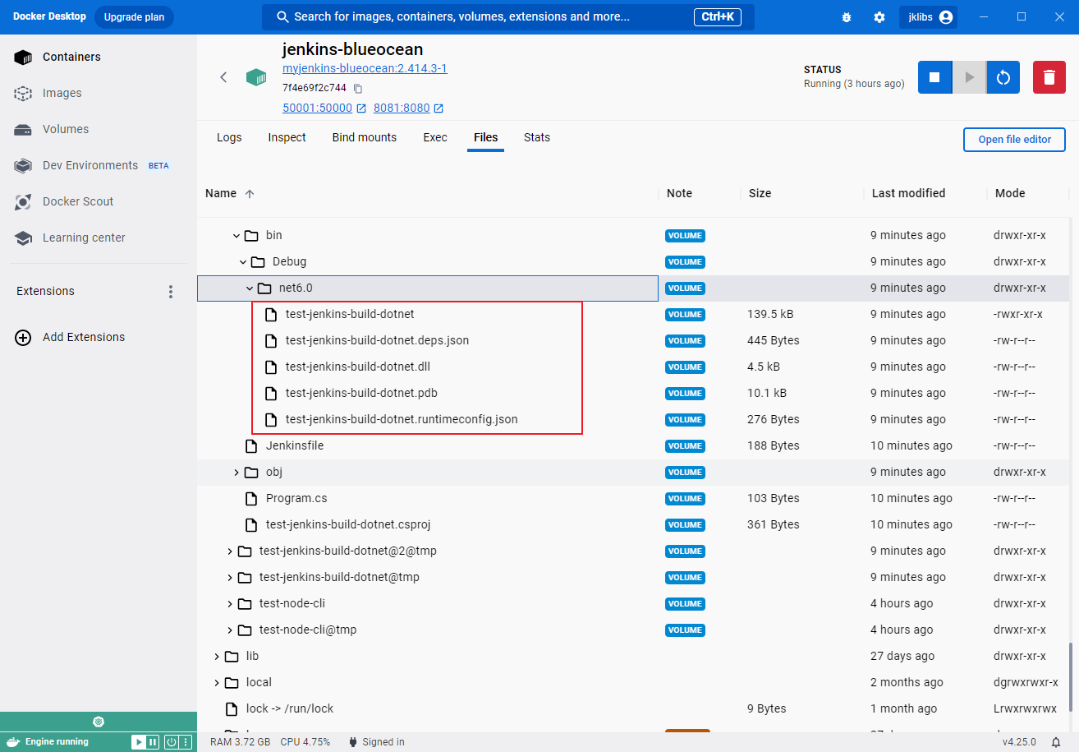Click the Upgrade plan button

(x=134, y=17)
